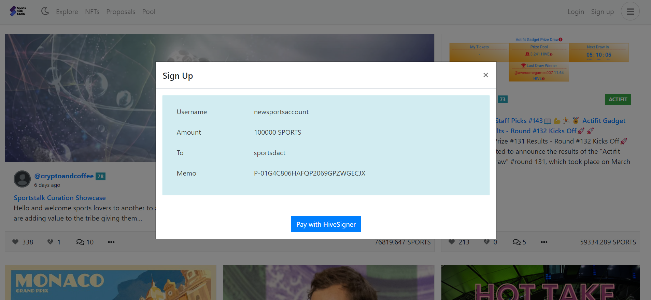Click reputation badge 73 on Actifit post
Viewport: 651px width, 300px height.
503,100
